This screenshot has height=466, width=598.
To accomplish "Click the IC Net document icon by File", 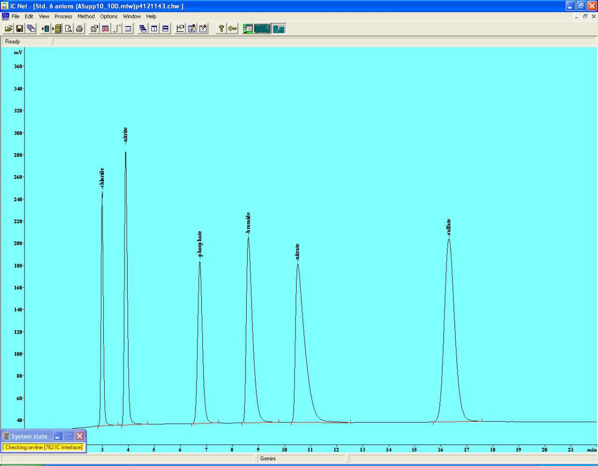I will click(x=5, y=16).
